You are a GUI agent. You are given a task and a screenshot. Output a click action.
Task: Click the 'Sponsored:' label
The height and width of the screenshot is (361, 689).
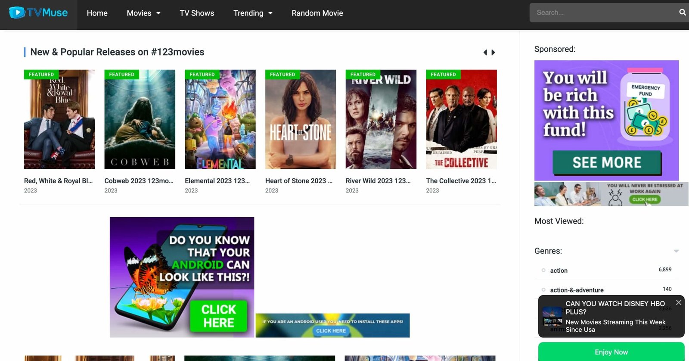click(555, 49)
